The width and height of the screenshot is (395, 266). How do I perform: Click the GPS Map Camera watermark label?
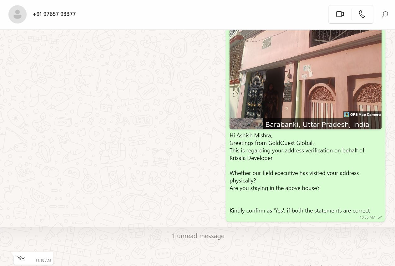pos(362,115)
